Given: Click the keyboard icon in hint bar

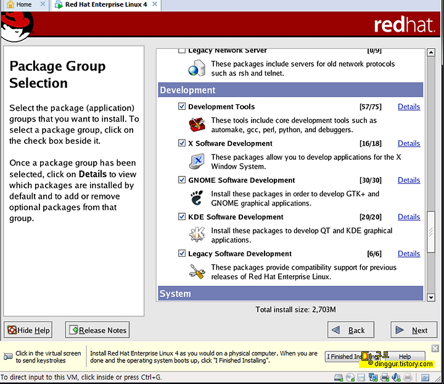Looking at the screenshot, I should (7, 356).
